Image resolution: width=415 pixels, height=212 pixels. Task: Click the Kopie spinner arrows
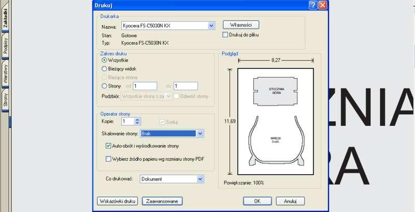137,122
